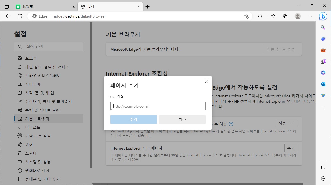This screenshot has height=185, width=331.
Task: Open sidebar Games chess icon
Action: 323,61
